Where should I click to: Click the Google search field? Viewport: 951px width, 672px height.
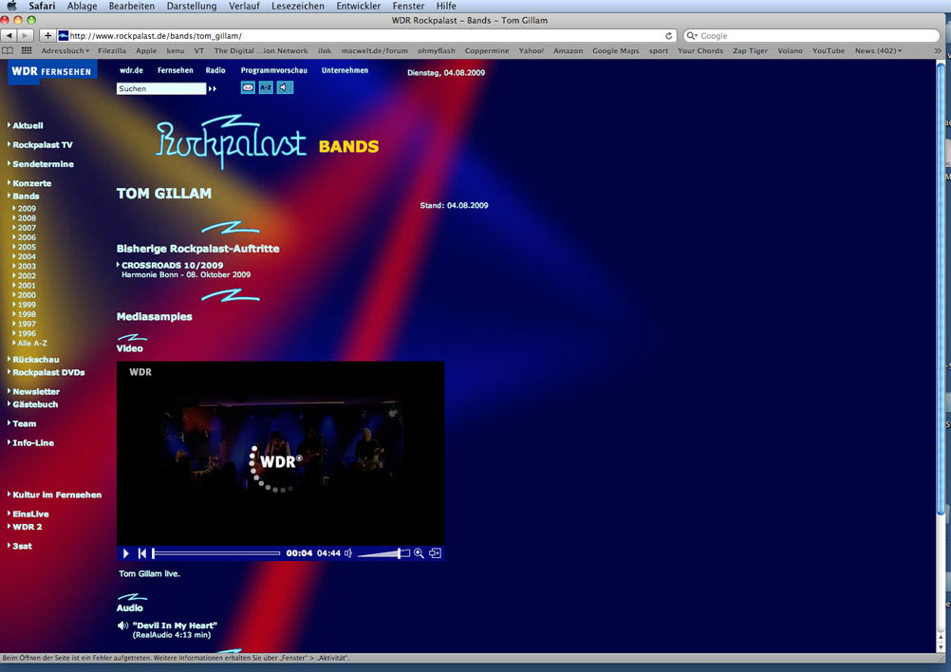(x=811, y=36)
